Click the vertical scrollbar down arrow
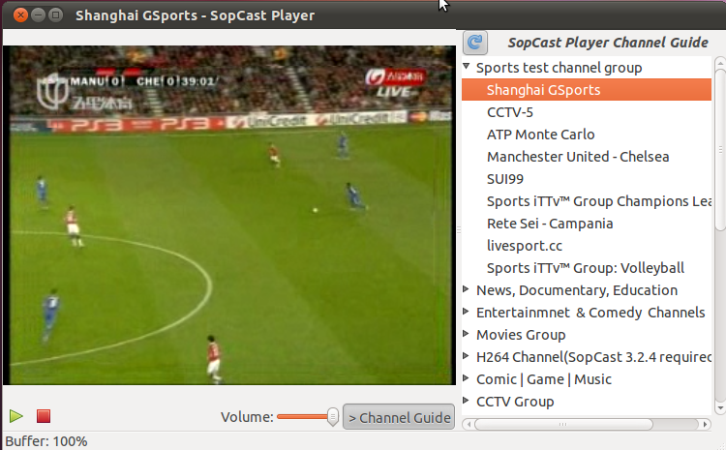The height and width of the screenshot is (450, 726). 720,407
